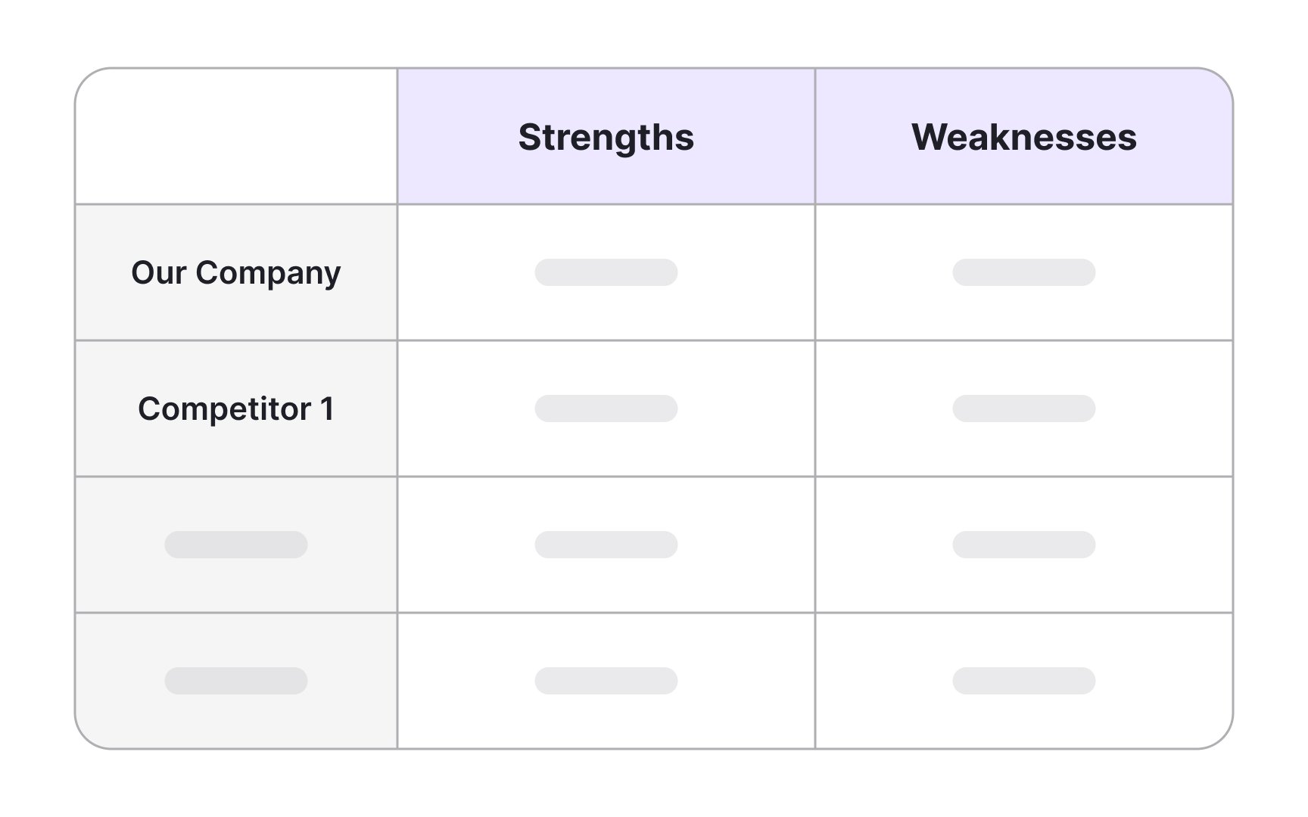
Task: Click Weaknesses placeholder in row below Competitor 1
Action: pos(1023,545)
